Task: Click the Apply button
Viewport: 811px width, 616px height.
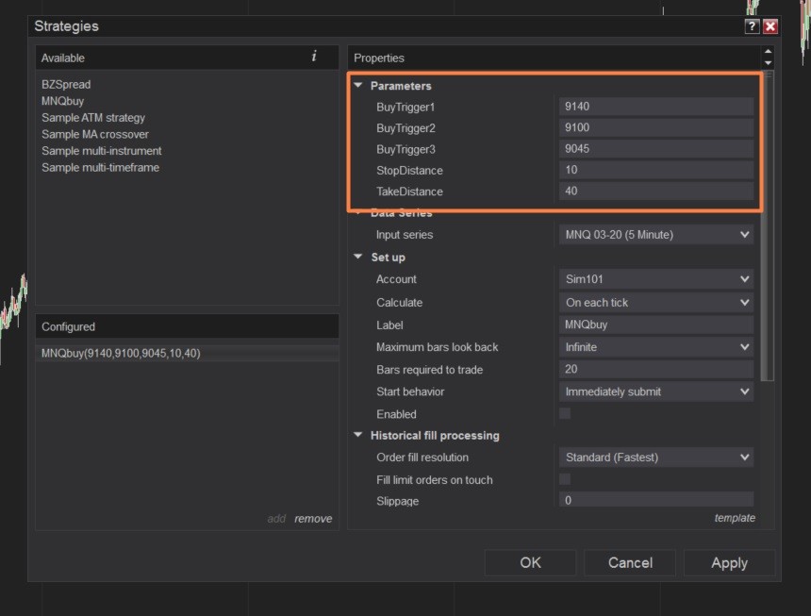Action: click(x=729, y=562)
